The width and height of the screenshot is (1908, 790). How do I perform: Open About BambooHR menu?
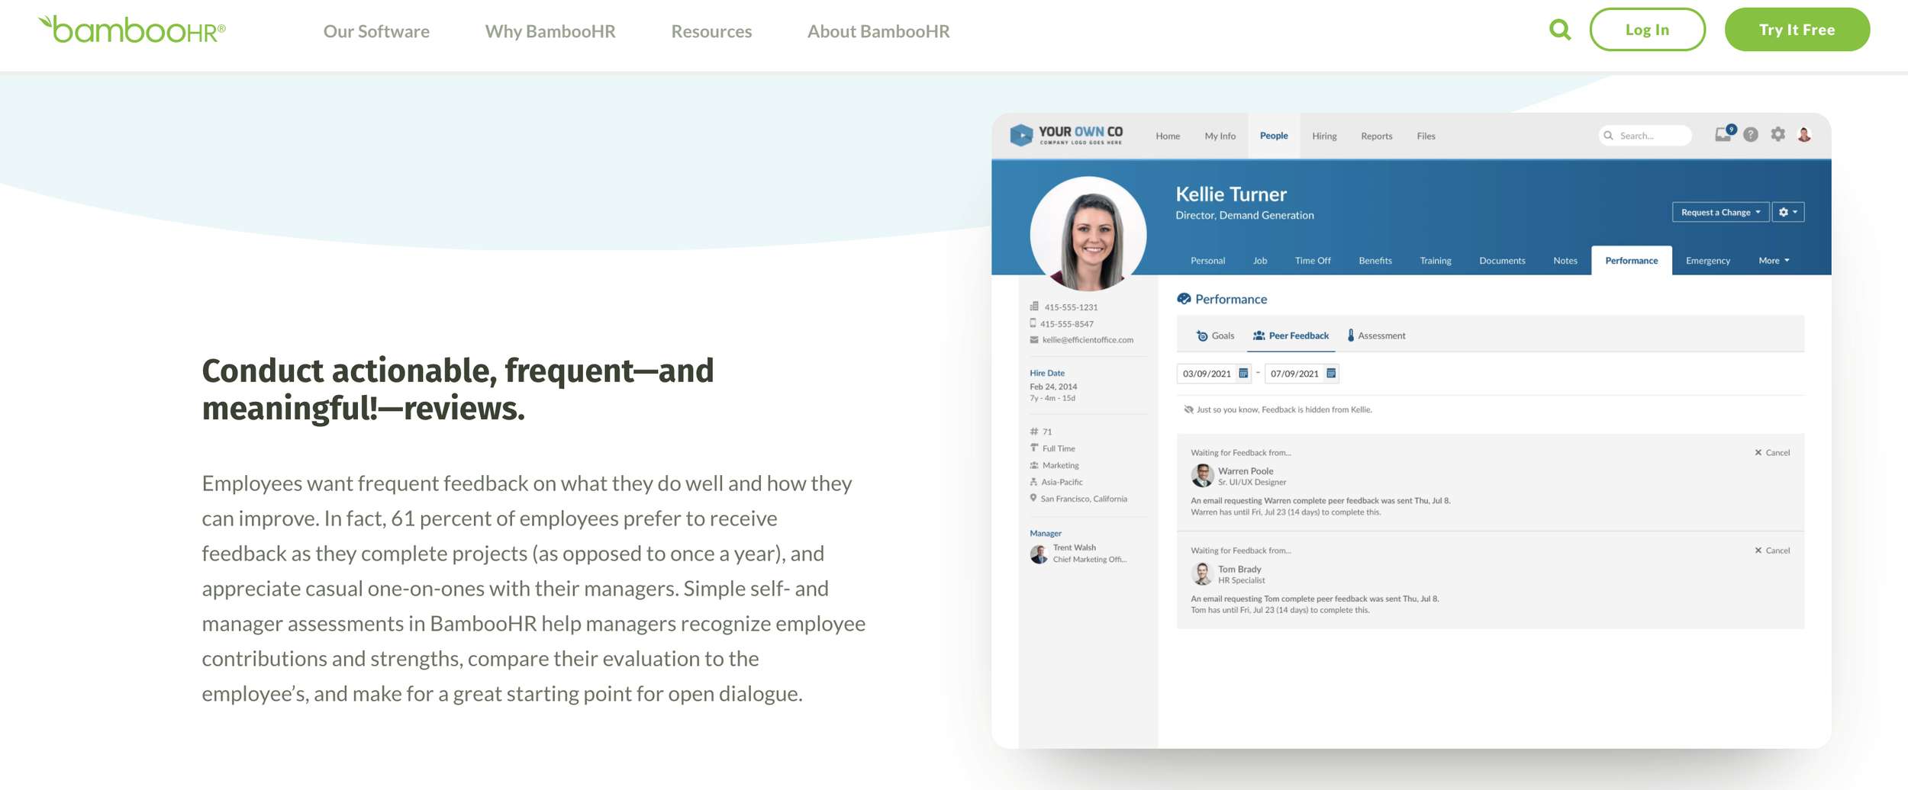[x=878, y=31]
